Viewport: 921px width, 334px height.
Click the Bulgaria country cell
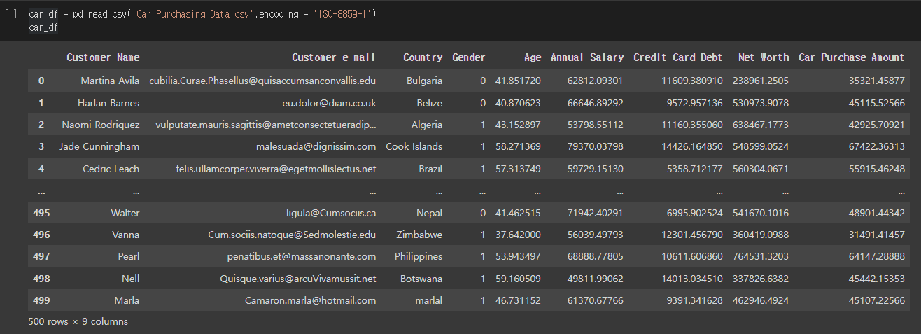[425, 81]
